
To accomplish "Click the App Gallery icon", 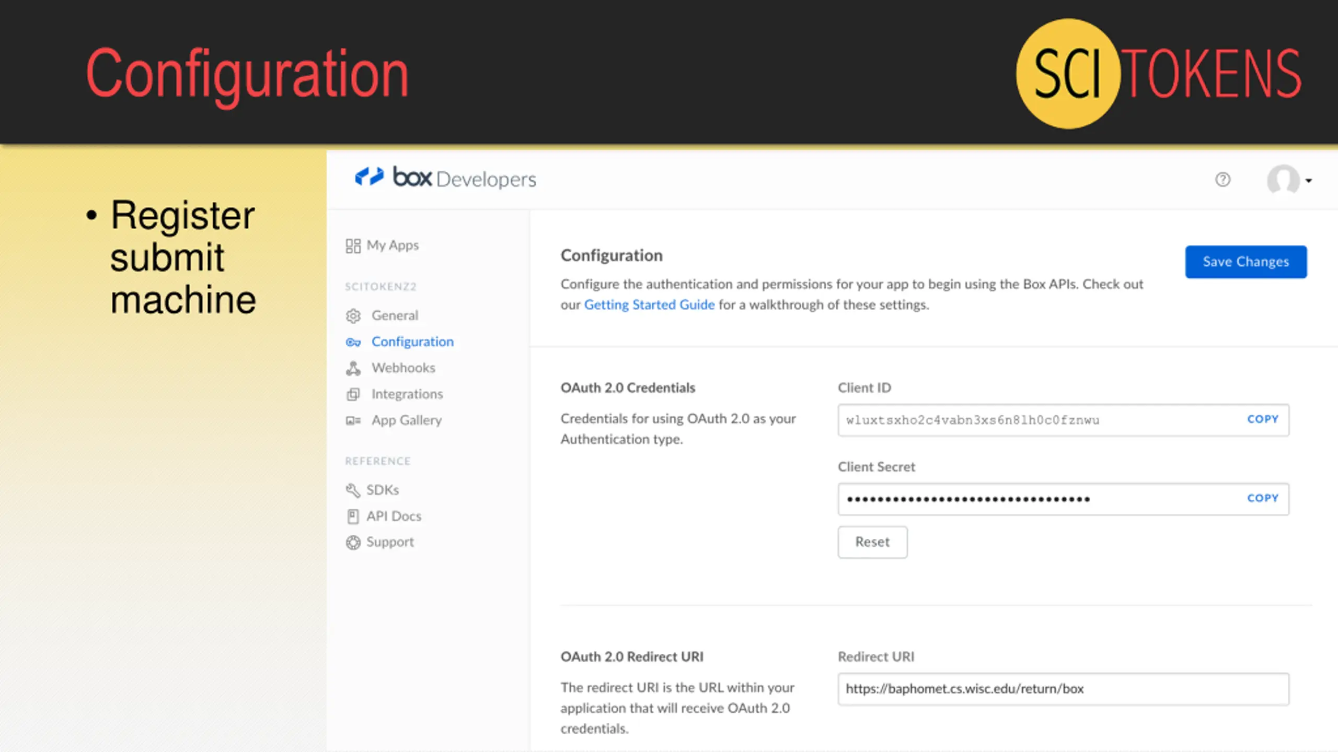I will pyautogui.click(x=353, y=420).
